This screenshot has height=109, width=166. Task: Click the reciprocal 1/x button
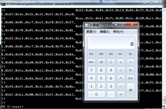click(x=131, y=78)
